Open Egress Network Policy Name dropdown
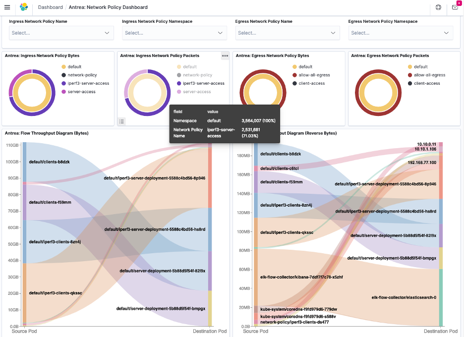This screenshot has width=464, height=337. pos(288,33)
